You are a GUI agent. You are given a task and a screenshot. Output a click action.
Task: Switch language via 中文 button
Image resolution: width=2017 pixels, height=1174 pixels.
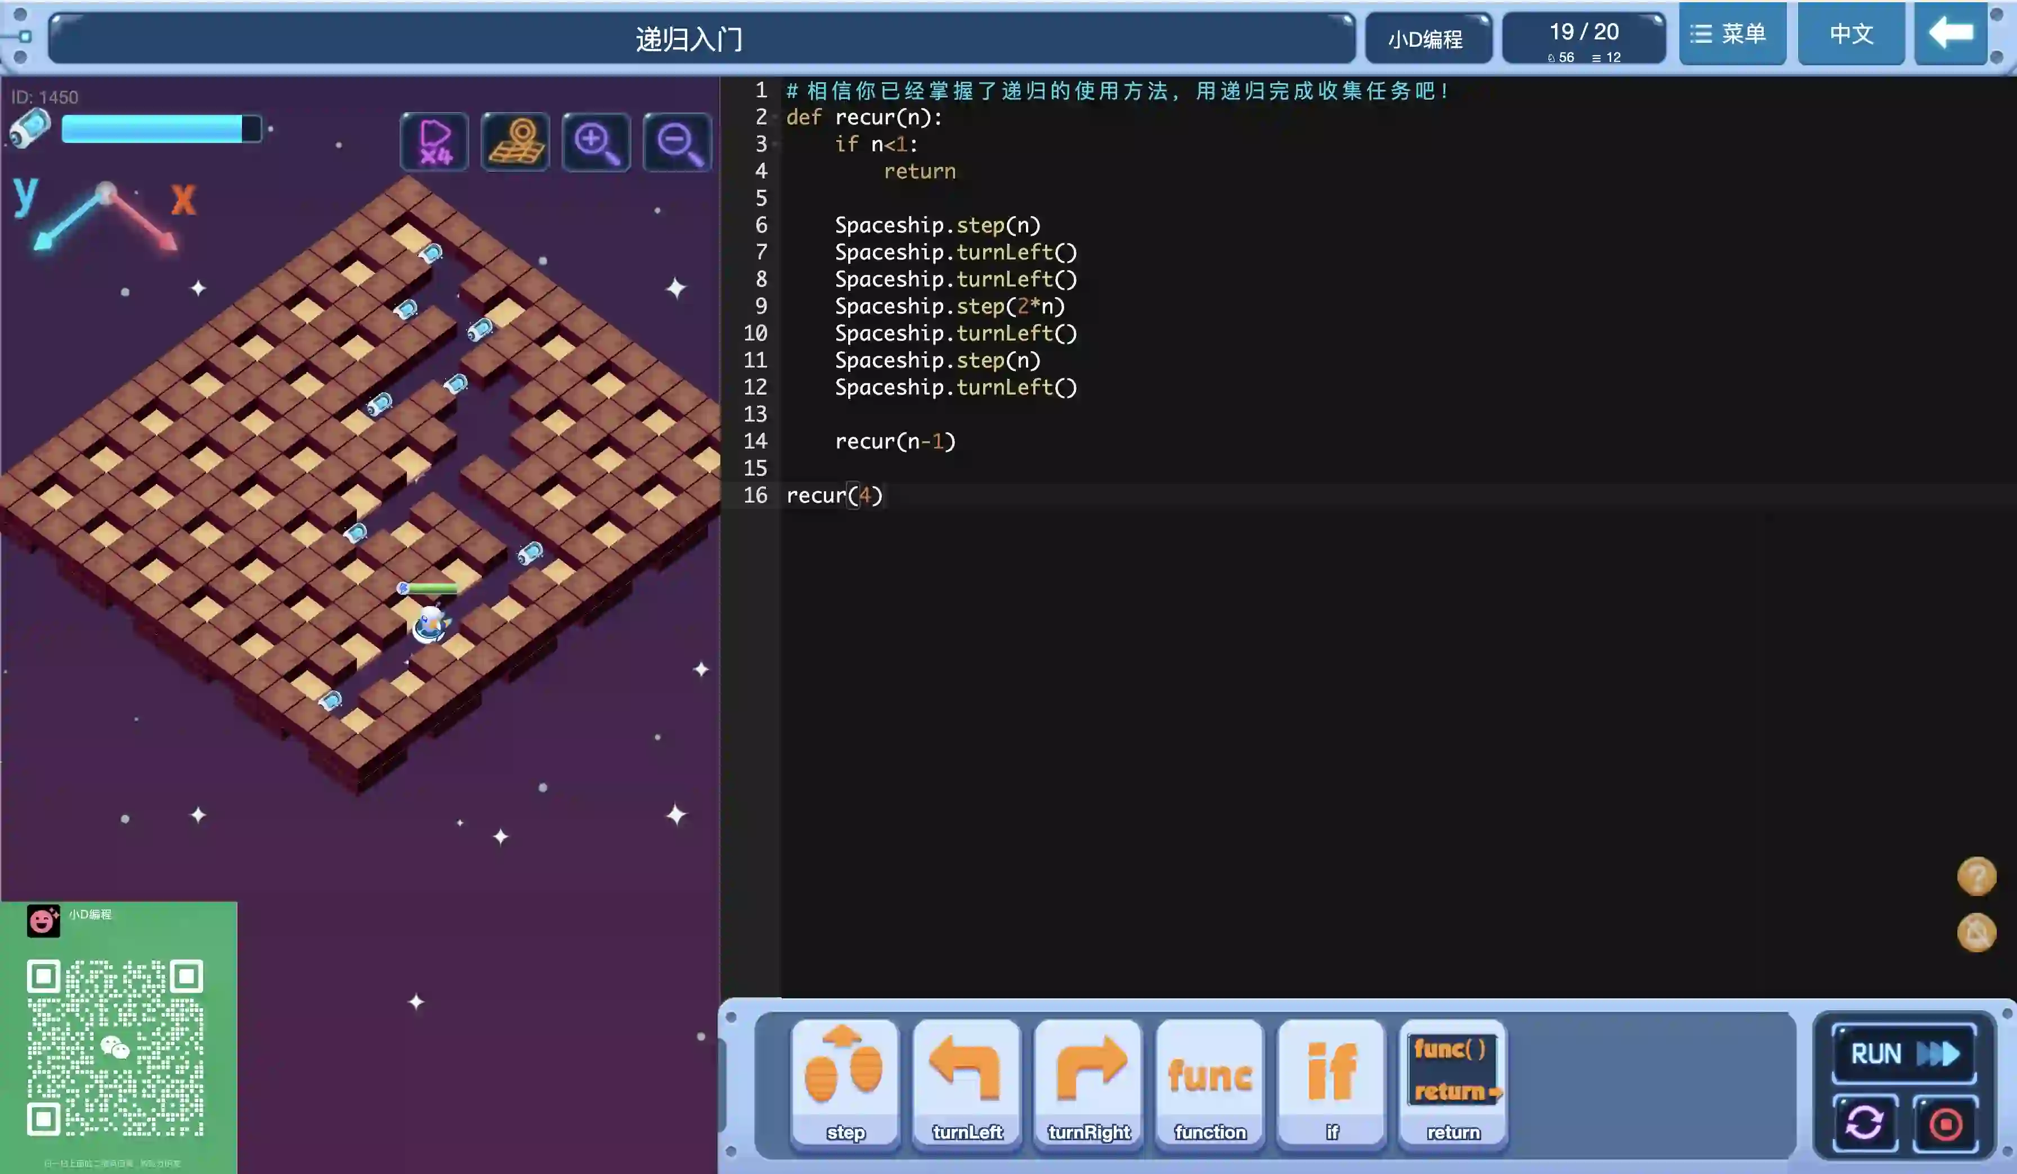tap(1850, 34)
